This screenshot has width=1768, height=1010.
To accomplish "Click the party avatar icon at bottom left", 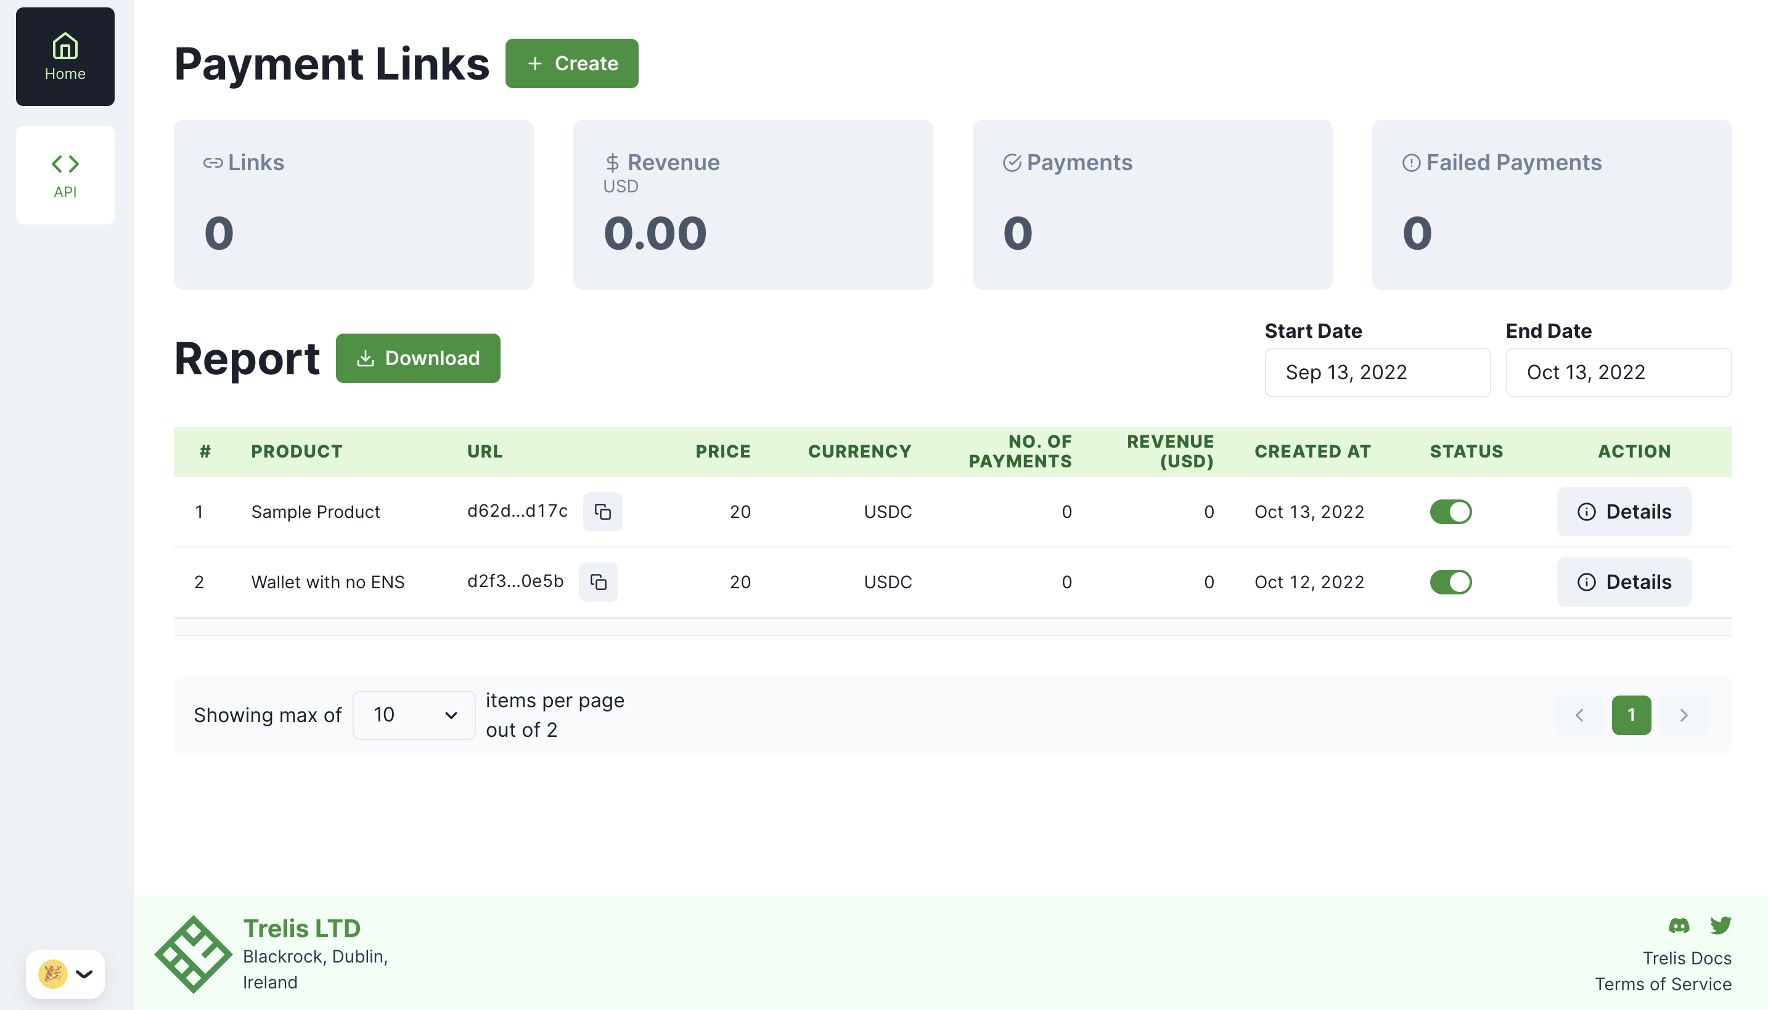I will [x=52, y=974].
